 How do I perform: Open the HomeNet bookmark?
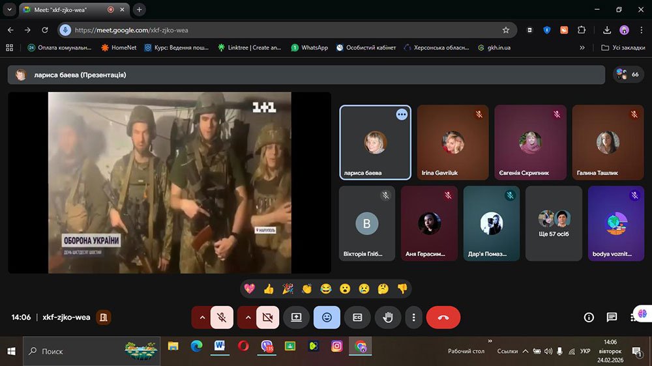pyautogui.click(x=119, y=48)
